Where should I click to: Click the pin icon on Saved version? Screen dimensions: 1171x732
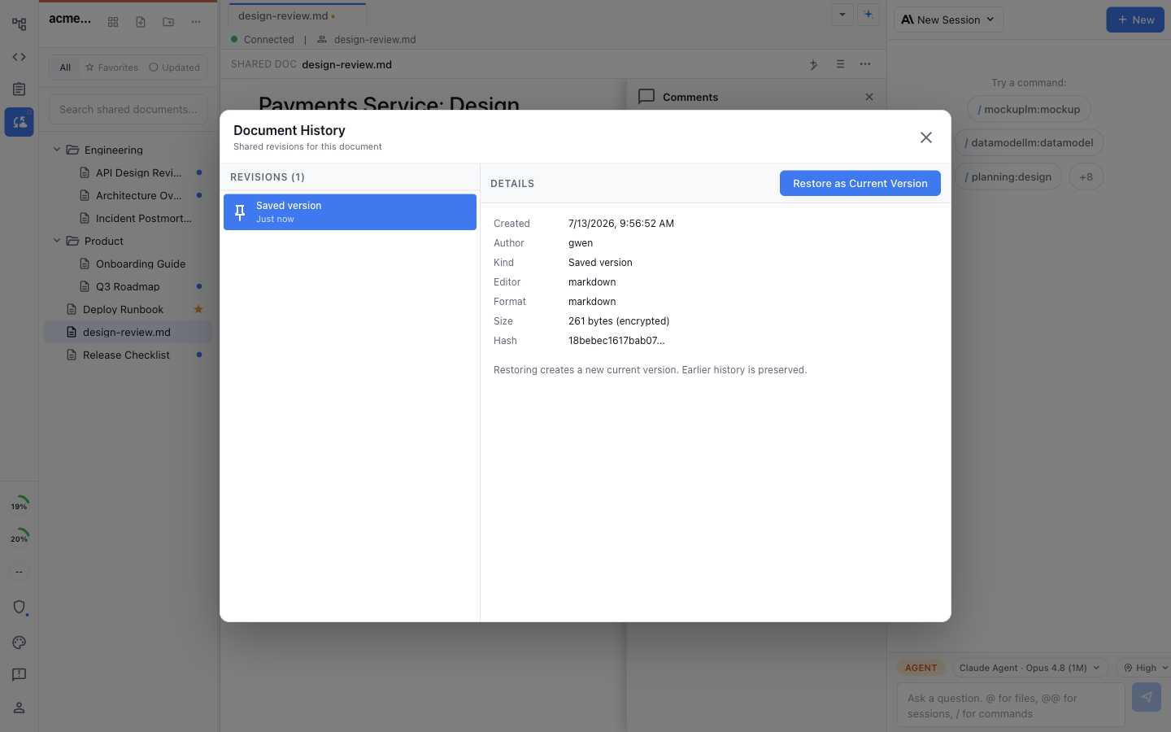pyautogui.click(x=240, y=212)
